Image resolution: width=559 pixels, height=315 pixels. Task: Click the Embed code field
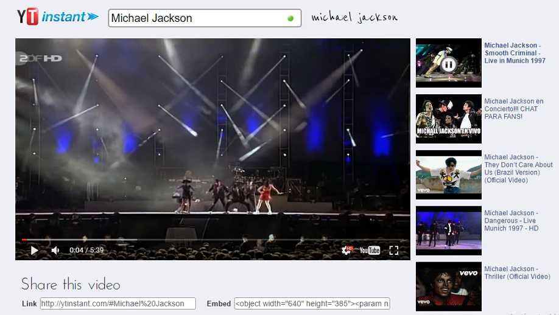click(312, 303)
